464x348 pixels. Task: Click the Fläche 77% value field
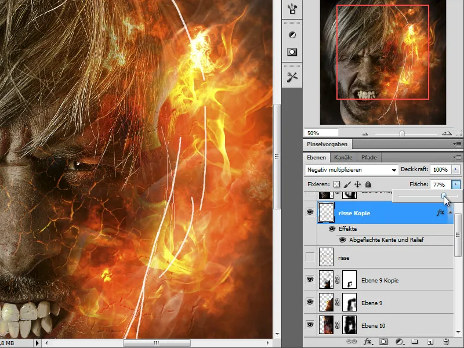click(440, 184)
